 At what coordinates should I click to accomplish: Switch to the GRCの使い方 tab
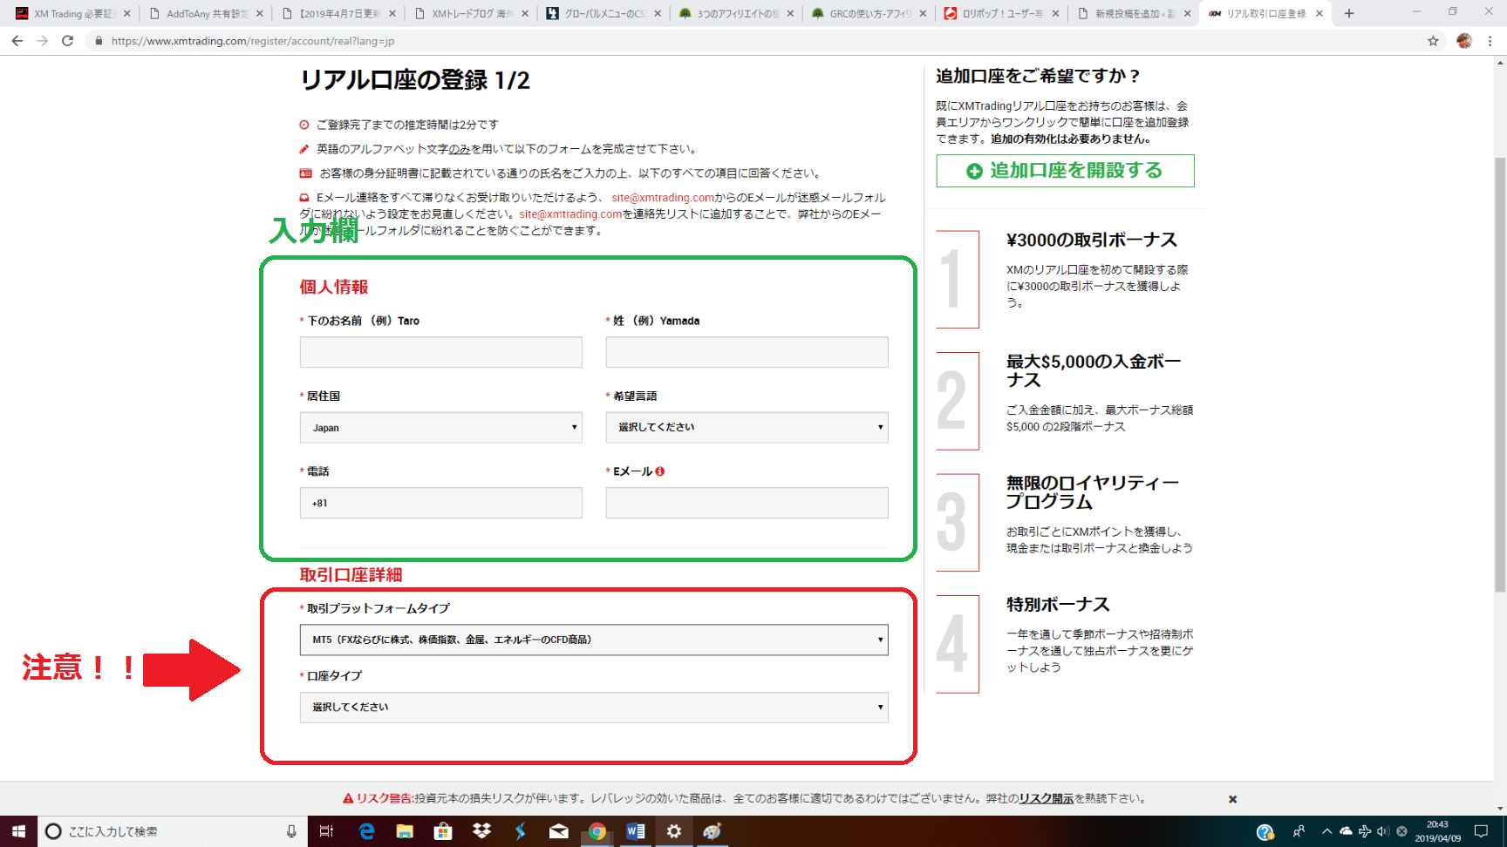pyautogui.click(x=868, y=14)
